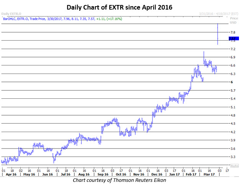Viewport: 247px width, 188px height.
Task: Click the 'Aug 16' month label
Action: point(84,175)
